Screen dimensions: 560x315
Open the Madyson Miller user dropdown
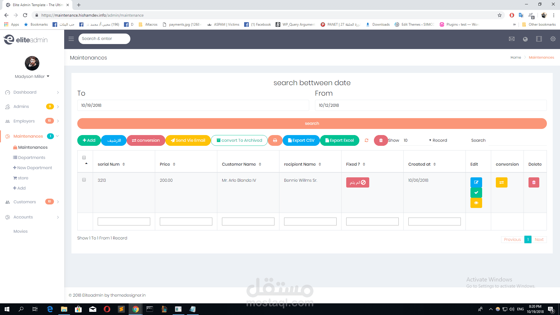(32, 76)
